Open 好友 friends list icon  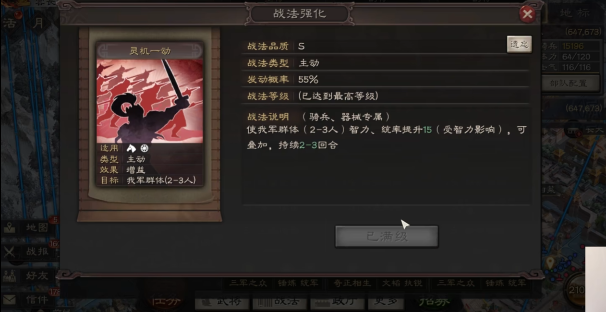(x=30, y=276)
